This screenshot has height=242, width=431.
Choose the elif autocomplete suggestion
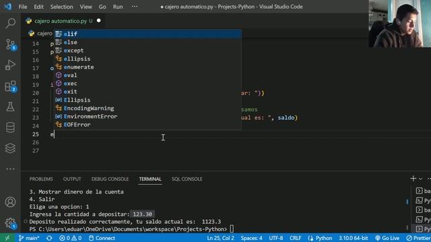147,34
